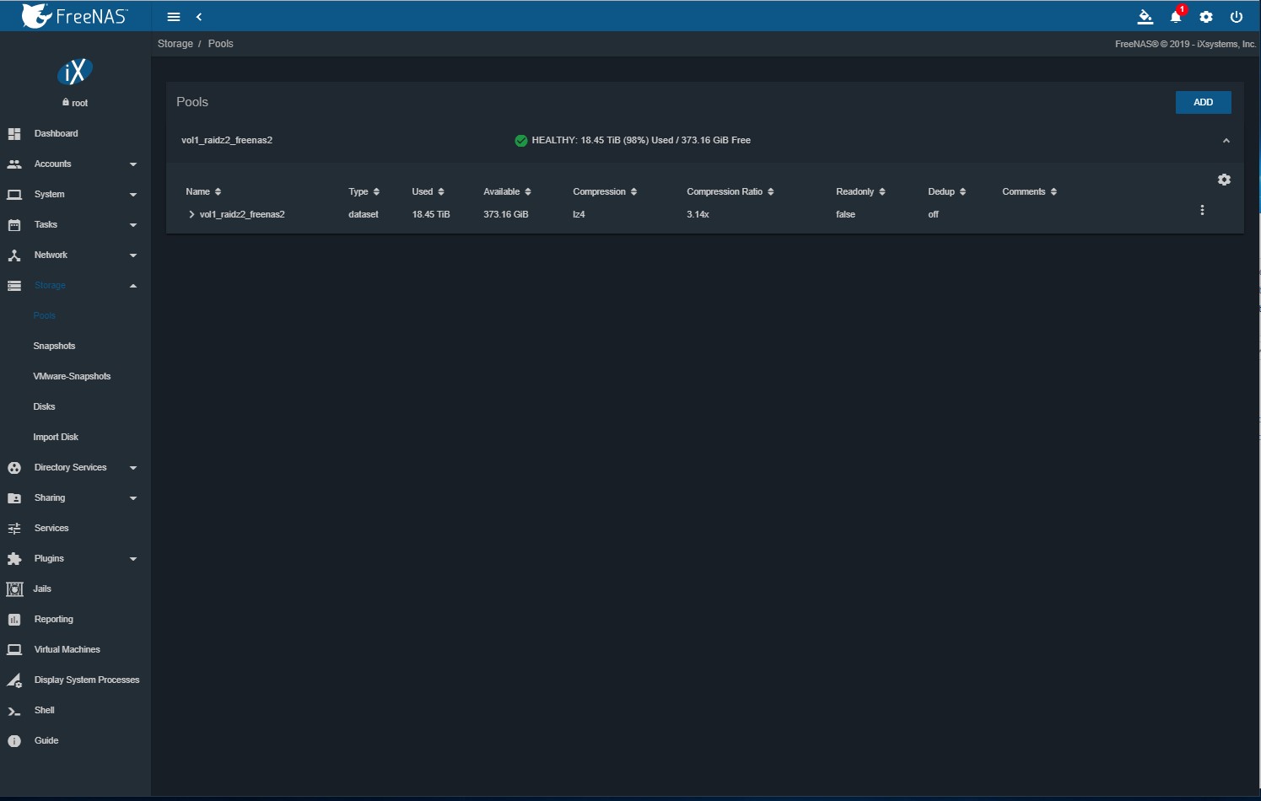Click the ADD pool button
The height and width of the screenshot is (801, 1261).
[1203, 102]
